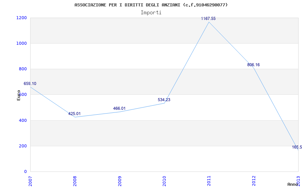The image size is (302, 188).
Task: Select the 466.01 data label
Action: pos(119,108)
